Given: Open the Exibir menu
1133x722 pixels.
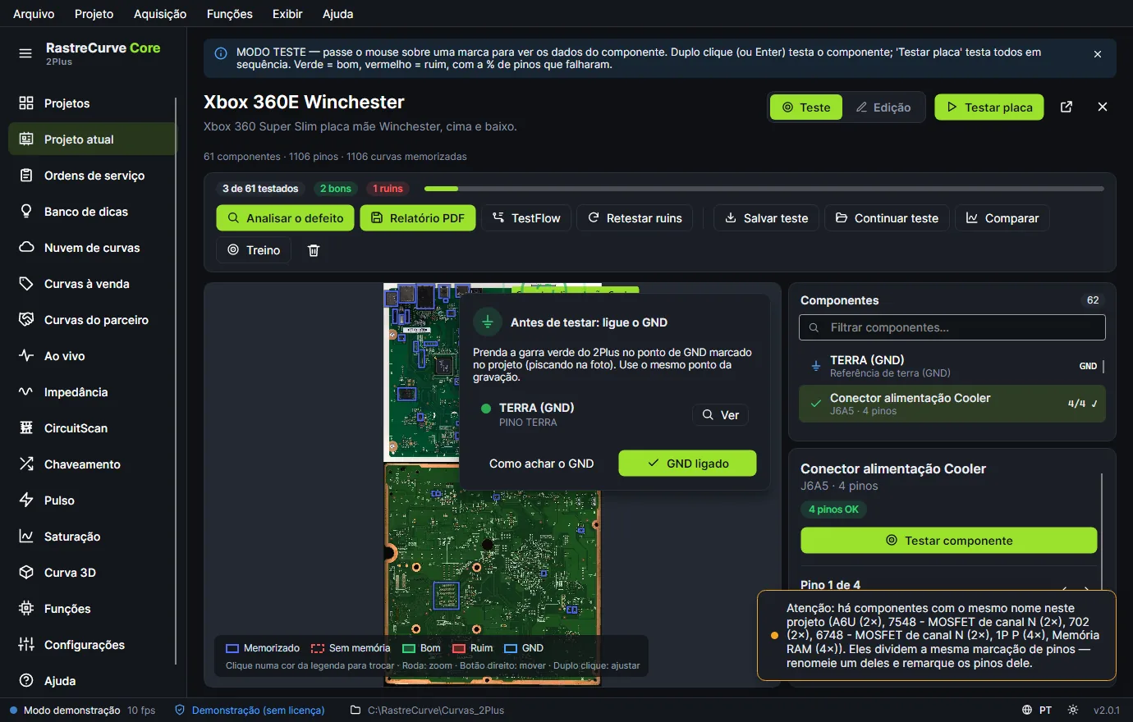Looking at the screenshot, I should click(x=287, y=14).
